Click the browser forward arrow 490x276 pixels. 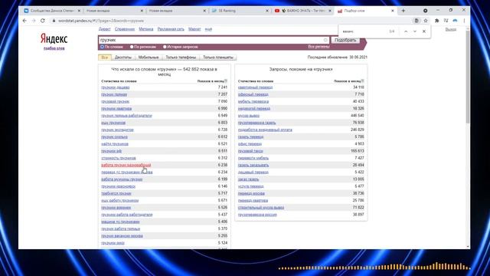pos(34,21)
